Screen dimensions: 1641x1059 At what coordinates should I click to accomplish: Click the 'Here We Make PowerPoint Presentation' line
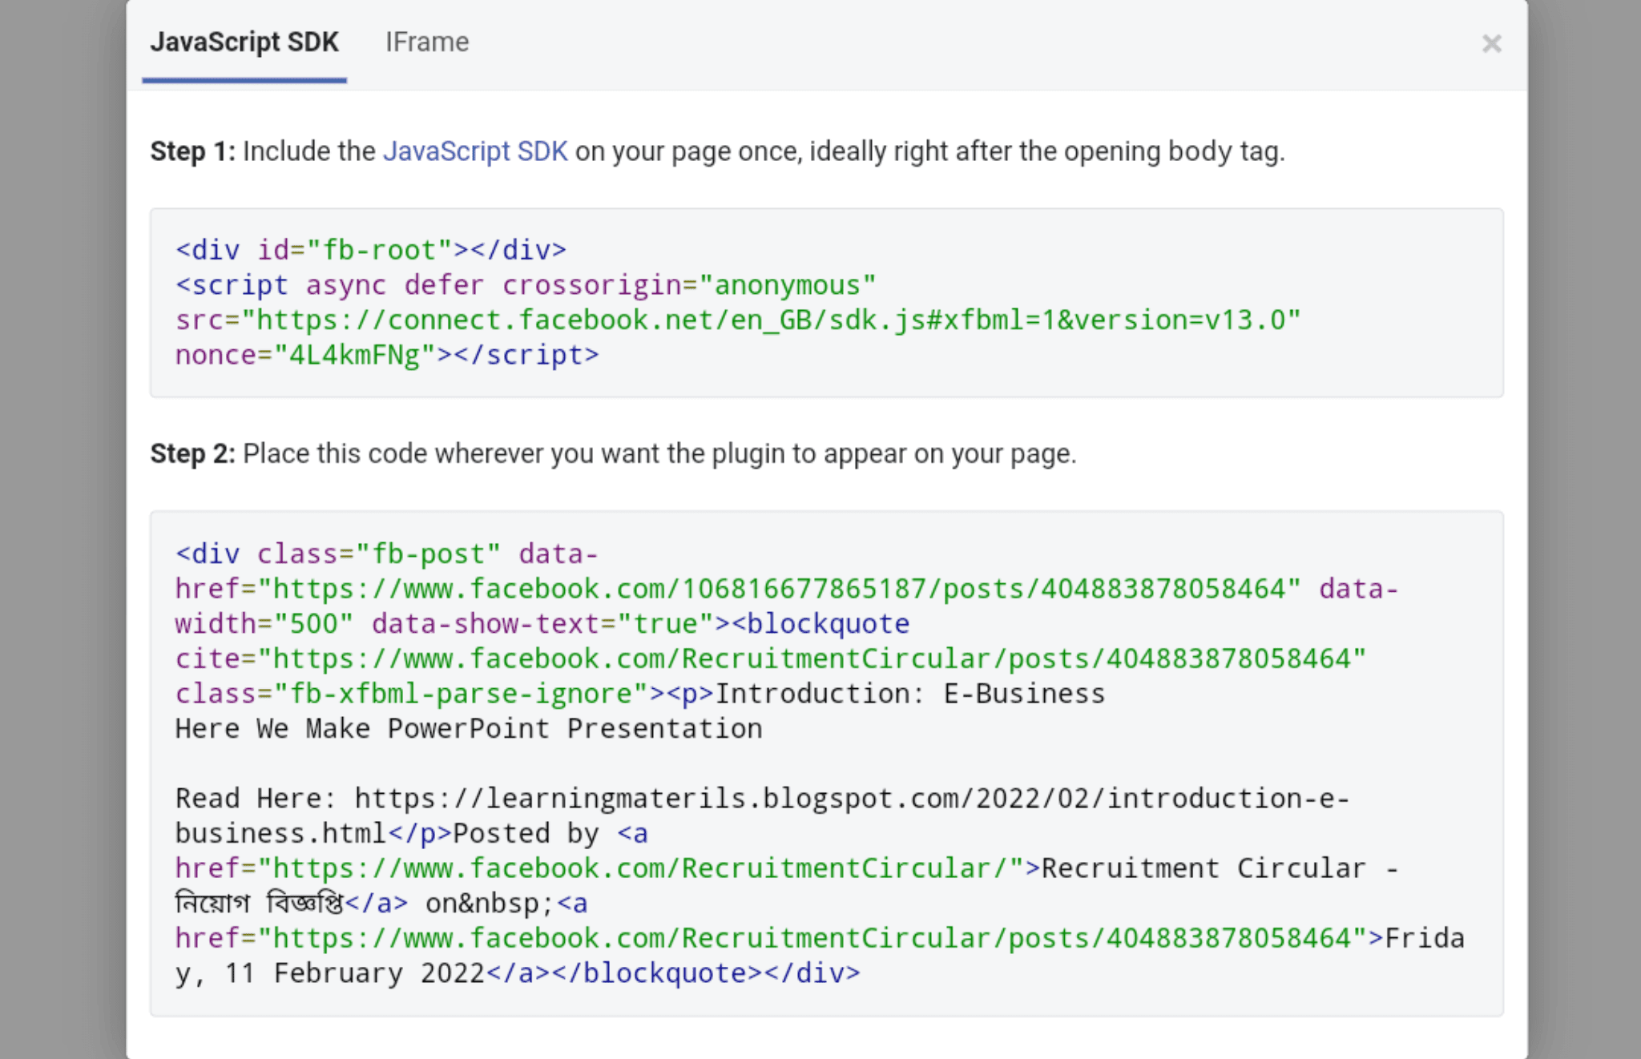click(x=469, y=729)
